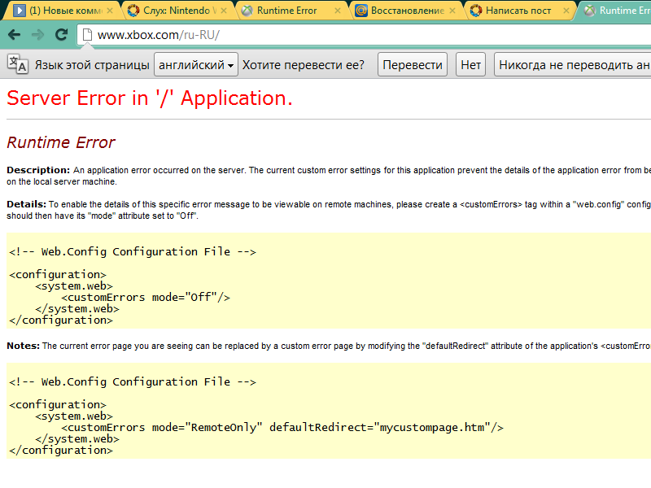
Task: Click the Хотите перевести ее? text
Action: tap(303, 65)
